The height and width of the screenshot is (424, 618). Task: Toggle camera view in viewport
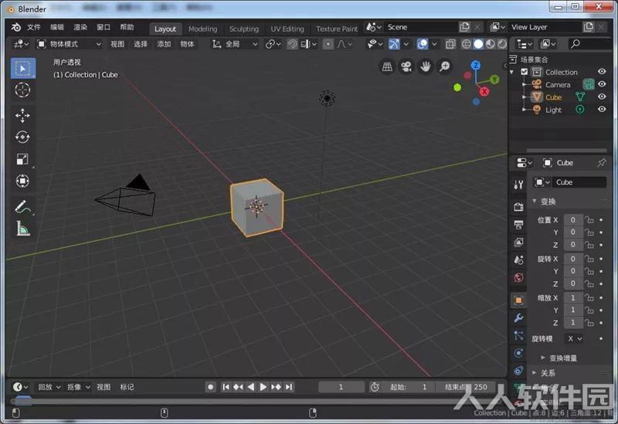(406, 66)
